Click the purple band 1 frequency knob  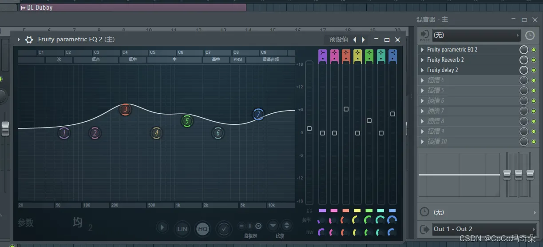[321, 220]
